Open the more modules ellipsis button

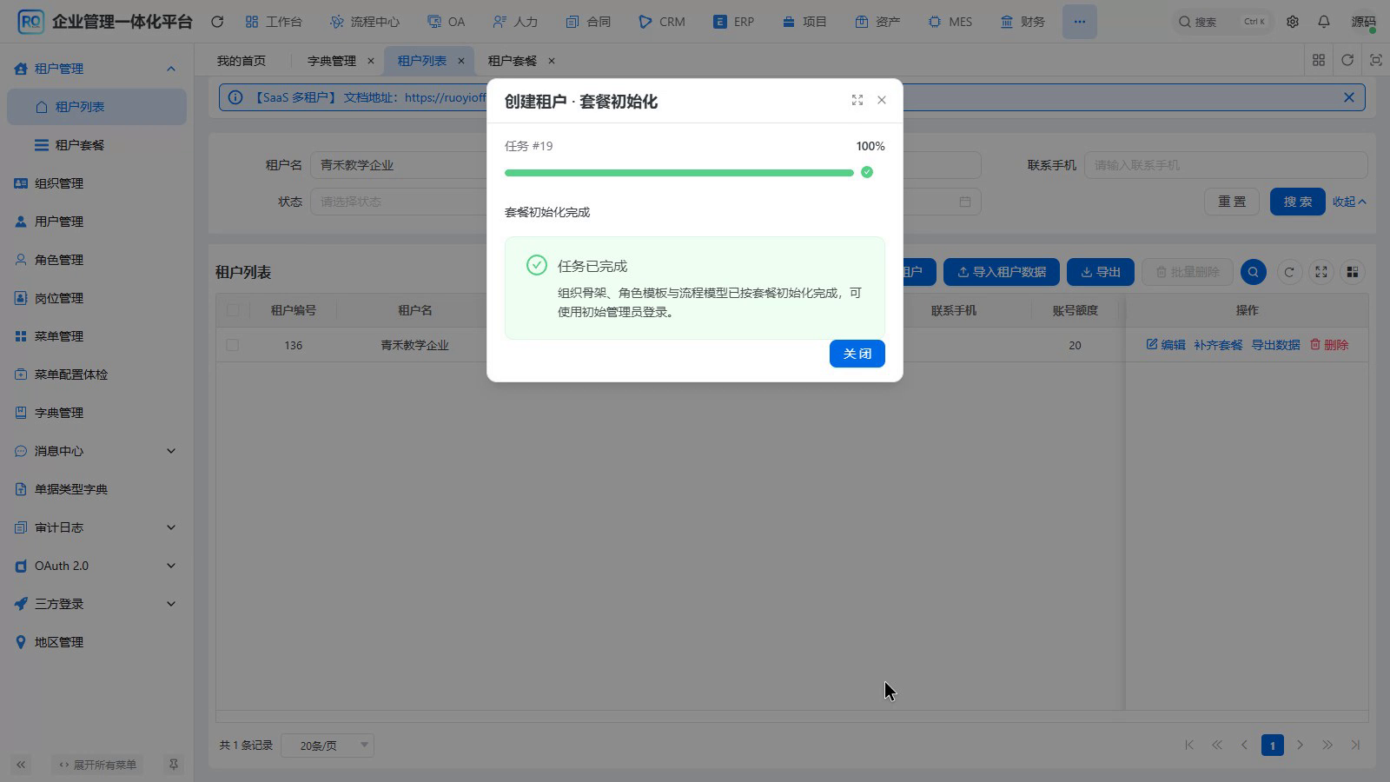point(1080,22)
